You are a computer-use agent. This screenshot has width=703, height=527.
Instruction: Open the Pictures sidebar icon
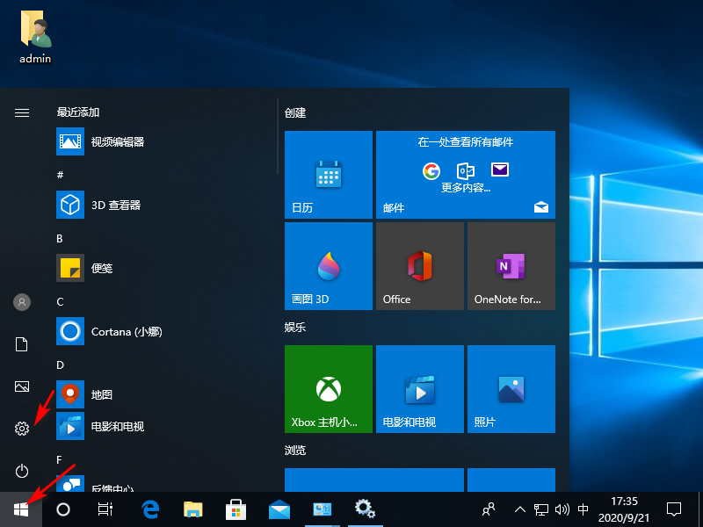coord(22,386)
